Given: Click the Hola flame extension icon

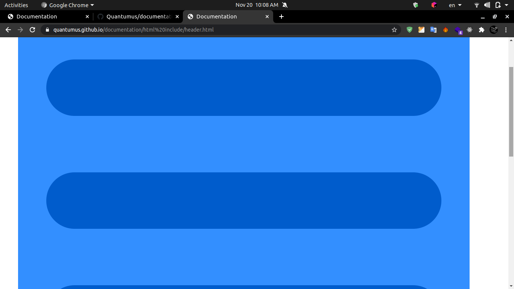Looking at the screenshot, I should [446, 30].
